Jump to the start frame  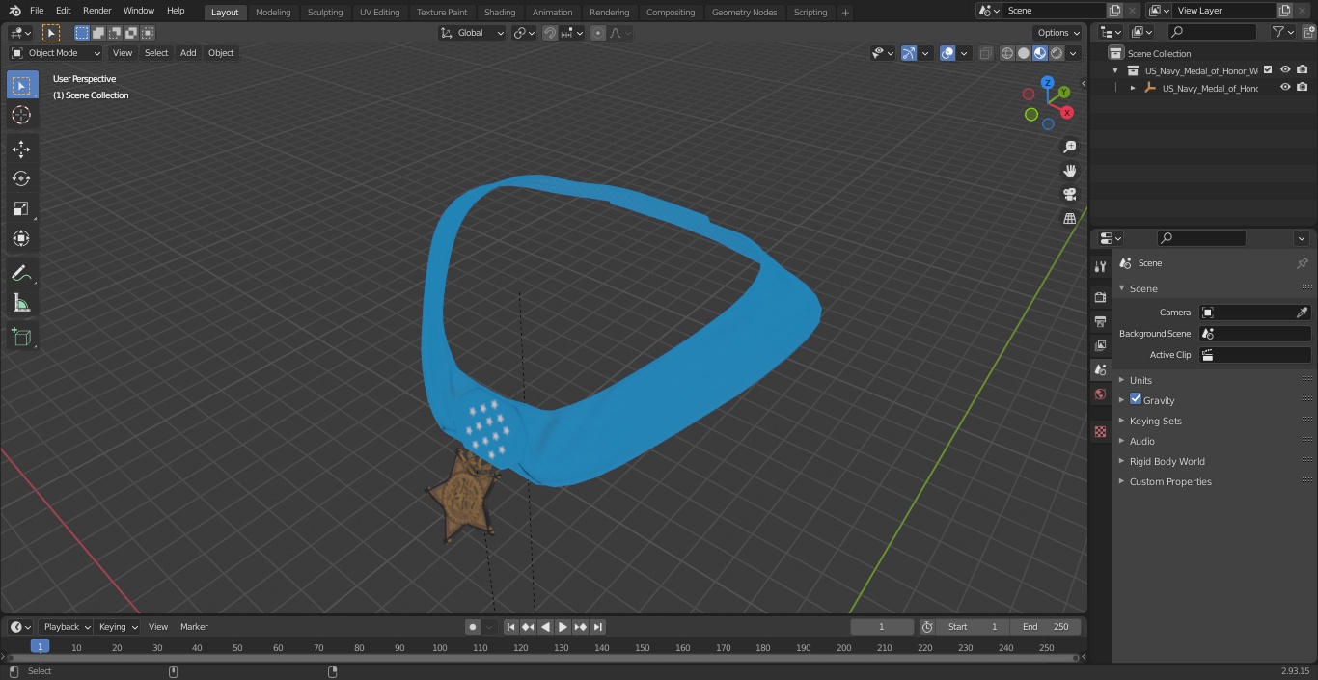pyautogui.click(x=511, y=627)
